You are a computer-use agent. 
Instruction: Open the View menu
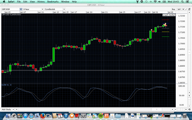click(x=32, y=2)
